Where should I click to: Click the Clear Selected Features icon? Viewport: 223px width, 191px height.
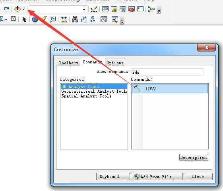point(14,19)
